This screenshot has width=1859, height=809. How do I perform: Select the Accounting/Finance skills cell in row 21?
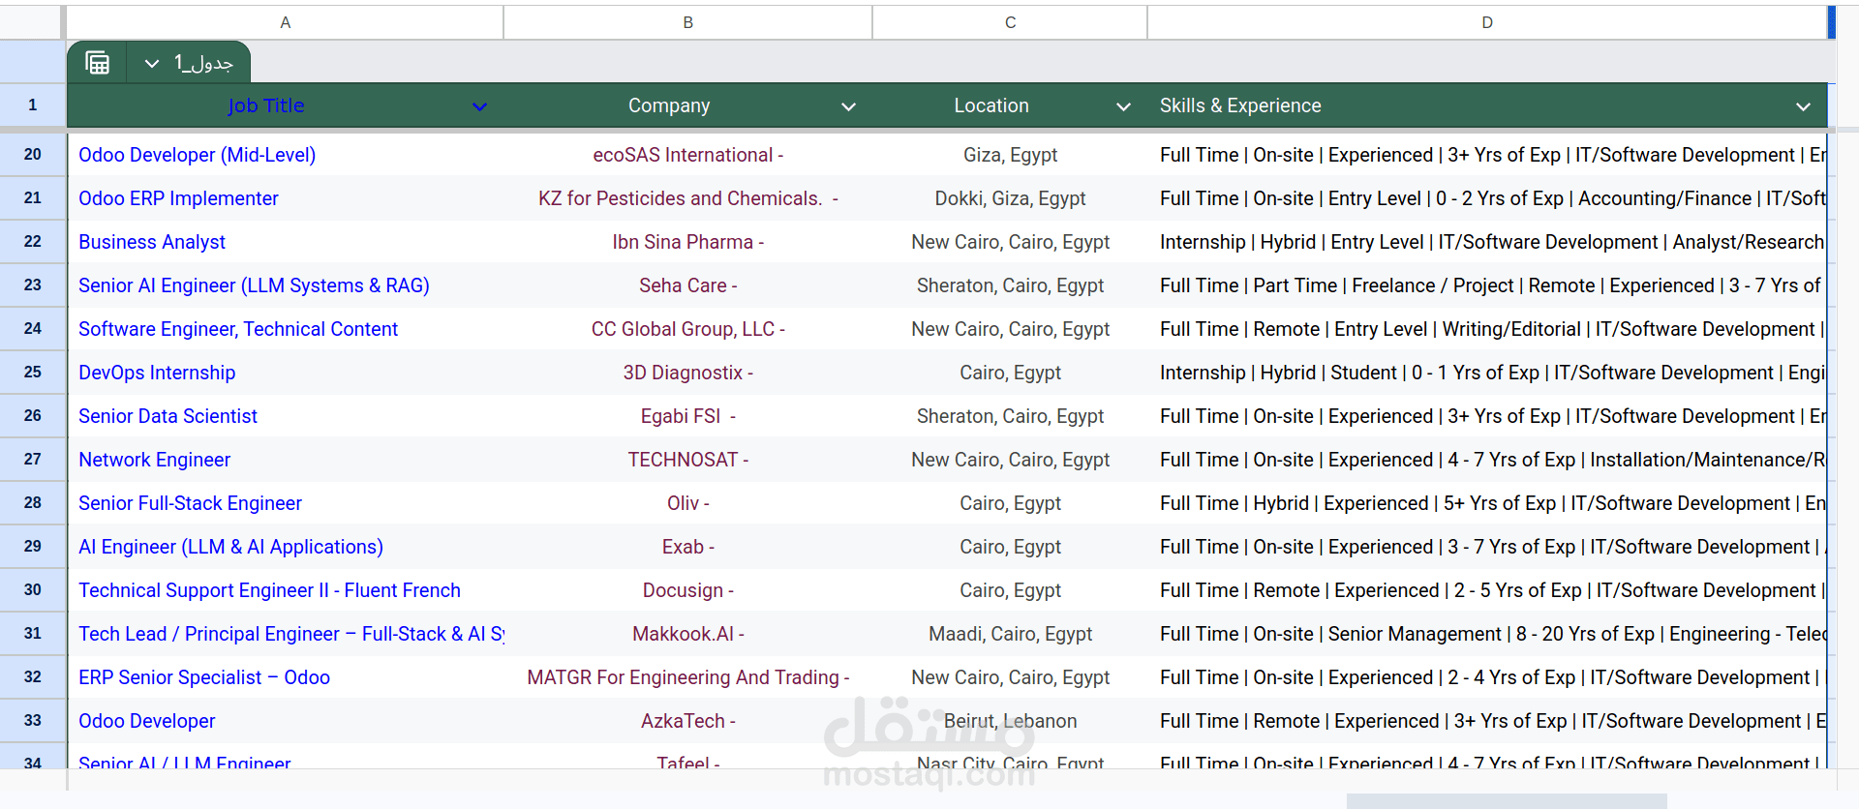[x=1487, y=198]
